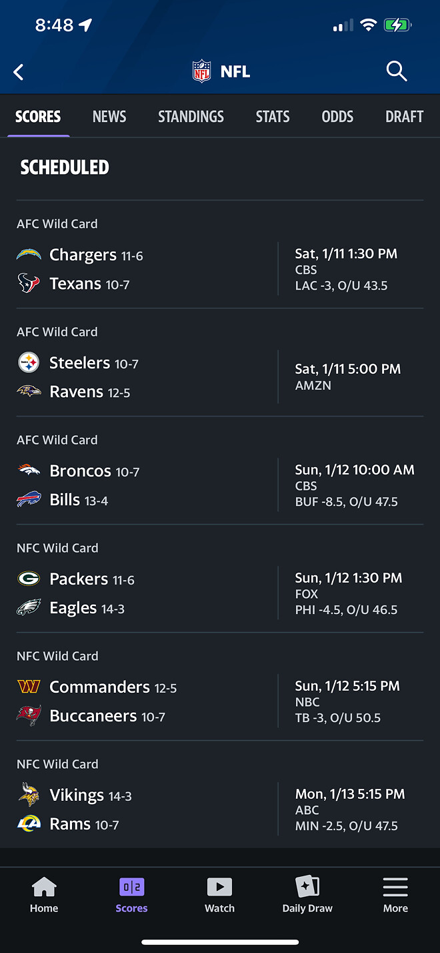Open the Watch play icon
Screen dimensions: 440x953
[x=219, y=887]
